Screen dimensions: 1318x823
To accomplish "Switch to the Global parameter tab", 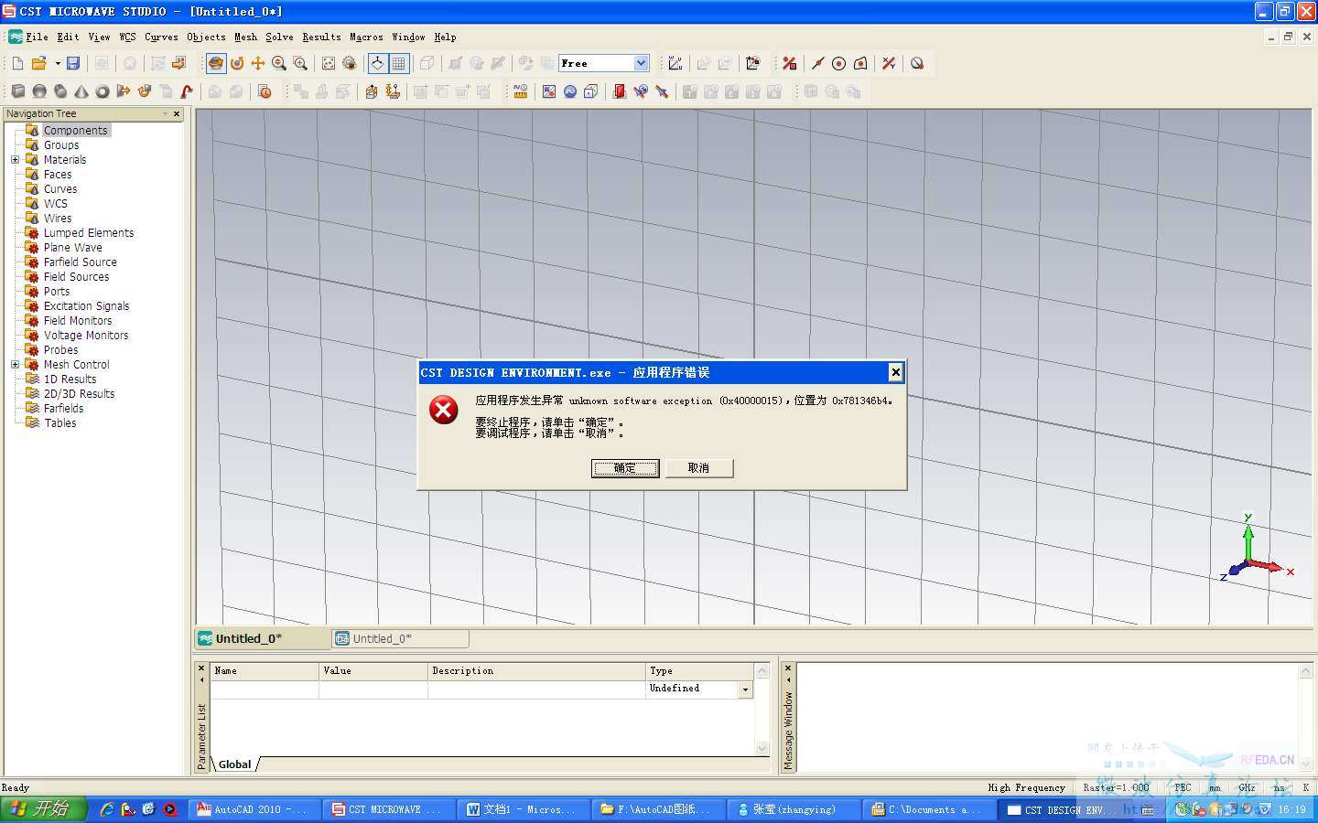I will tap(235, 764).
